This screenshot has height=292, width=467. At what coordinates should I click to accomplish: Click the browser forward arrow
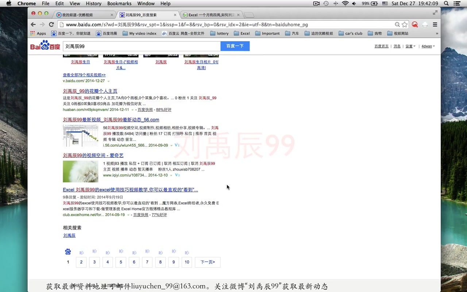coord(42,24)
